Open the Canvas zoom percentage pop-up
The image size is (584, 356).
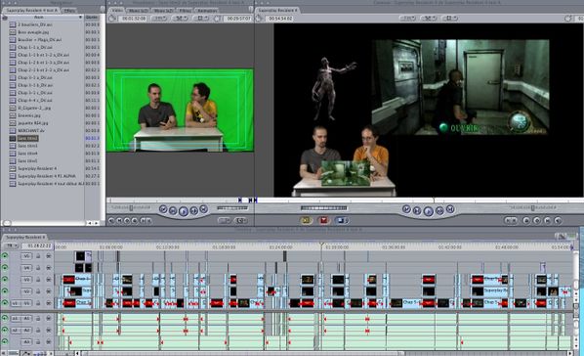[407, 18]
